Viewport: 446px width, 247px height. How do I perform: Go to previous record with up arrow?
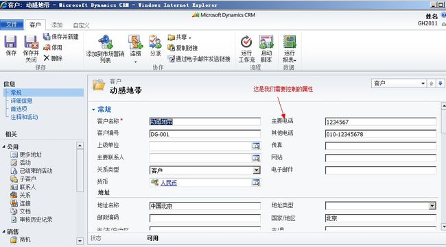pyautogui.click(x=432, y=83)
